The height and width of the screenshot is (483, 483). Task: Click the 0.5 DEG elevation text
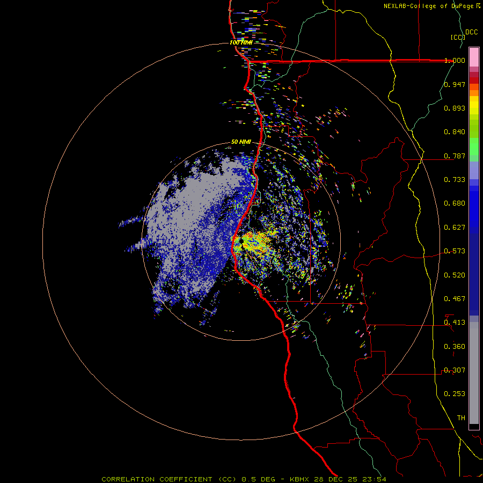pos(258,479)
